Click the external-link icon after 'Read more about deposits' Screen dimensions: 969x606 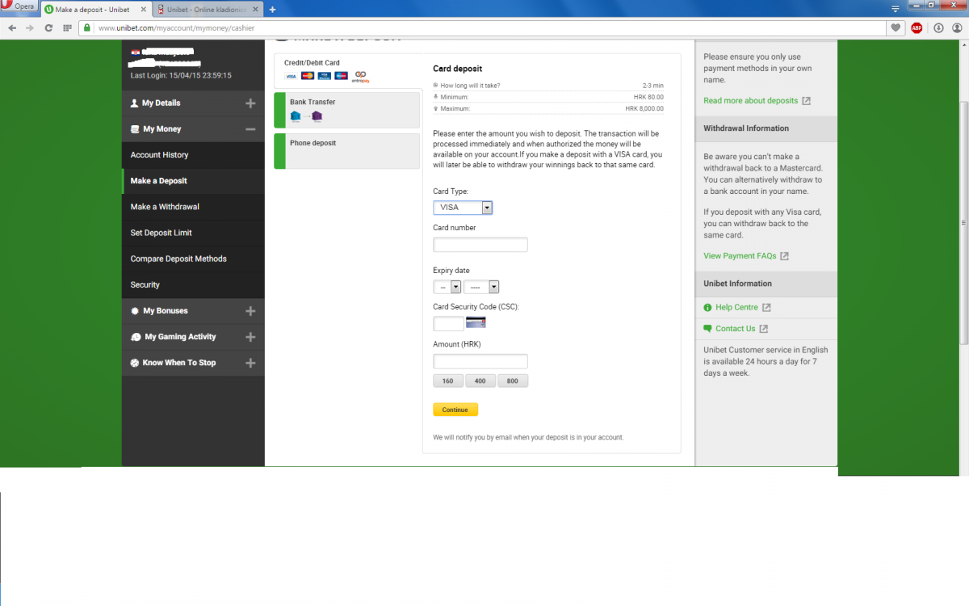(x=806, y=101)
